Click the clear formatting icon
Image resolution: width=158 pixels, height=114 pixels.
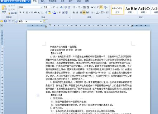[x=61, y=7]
